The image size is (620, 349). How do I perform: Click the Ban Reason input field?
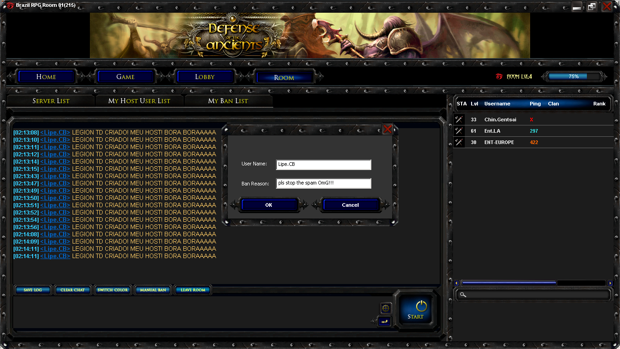point(324,183)
